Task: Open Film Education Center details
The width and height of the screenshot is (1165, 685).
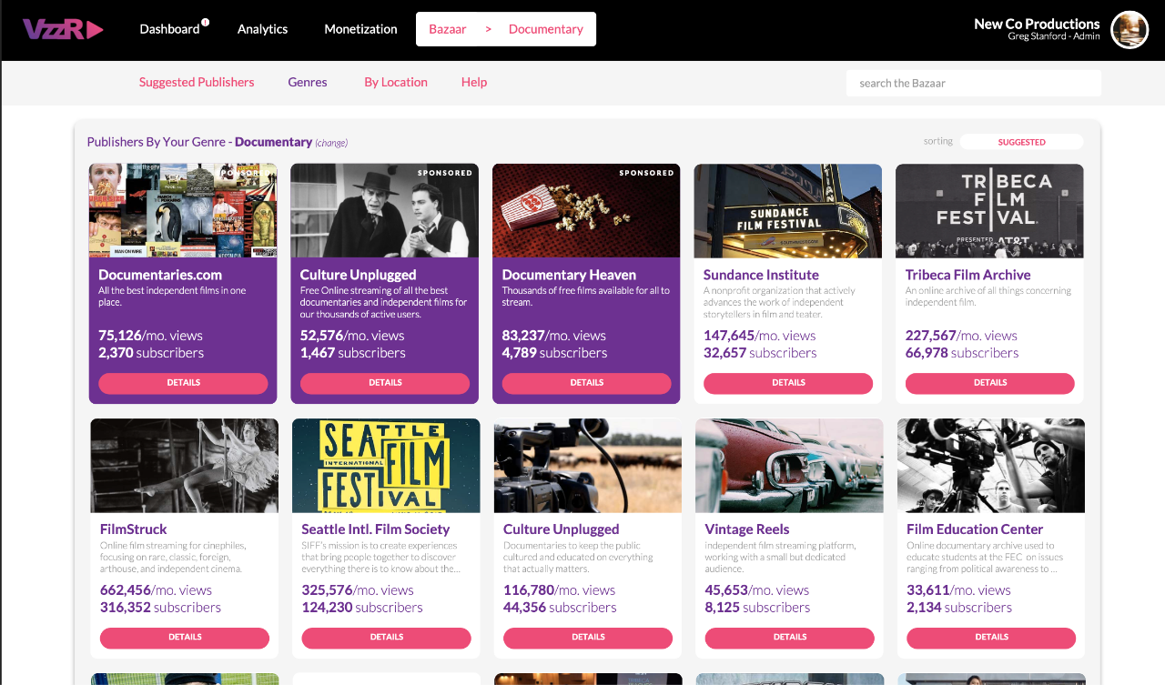Action: pos(991,638)
